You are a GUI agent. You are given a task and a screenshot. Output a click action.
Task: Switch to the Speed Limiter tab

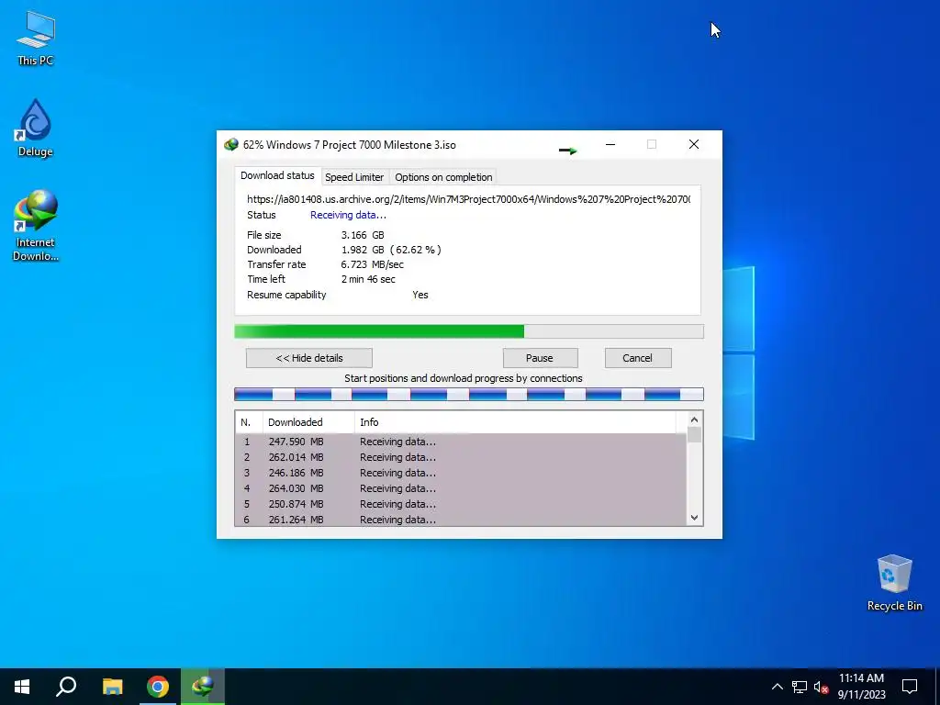[354, 177]
